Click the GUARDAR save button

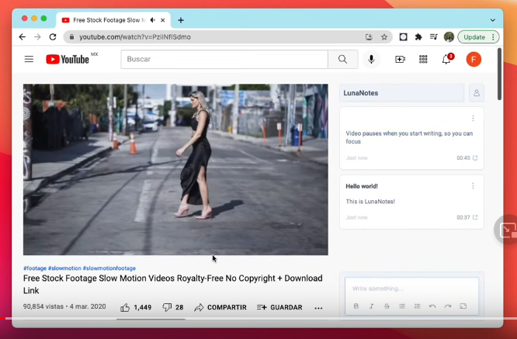[279, 307]
